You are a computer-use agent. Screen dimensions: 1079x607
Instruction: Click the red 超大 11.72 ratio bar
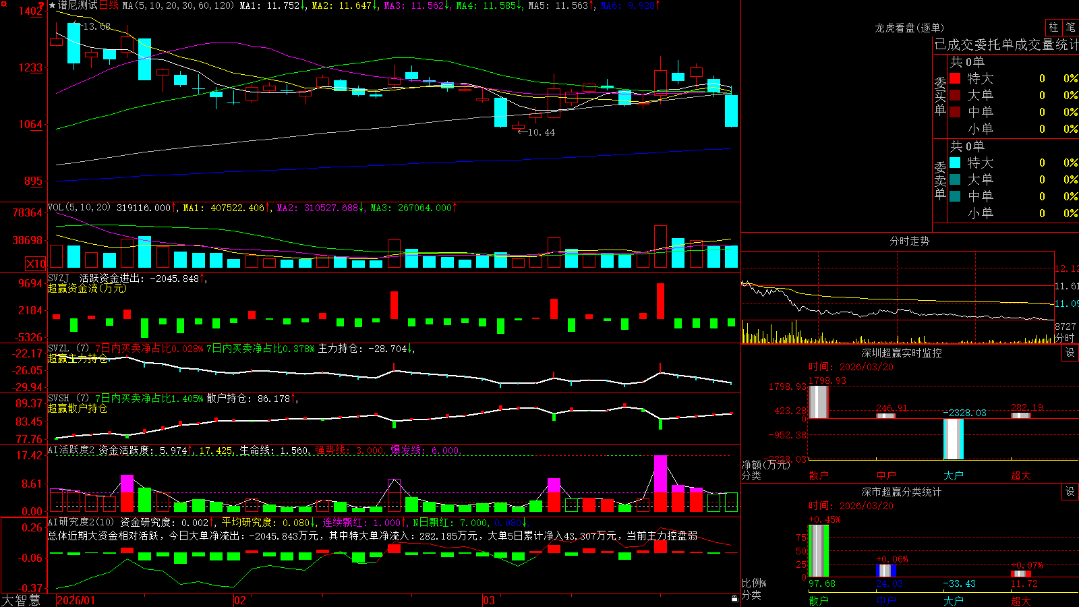1020,574
